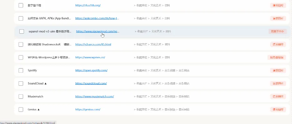
Task: Select the checkbox for the XAPK, APKs row
Action: pyautogui.click(x=21, y=18)
